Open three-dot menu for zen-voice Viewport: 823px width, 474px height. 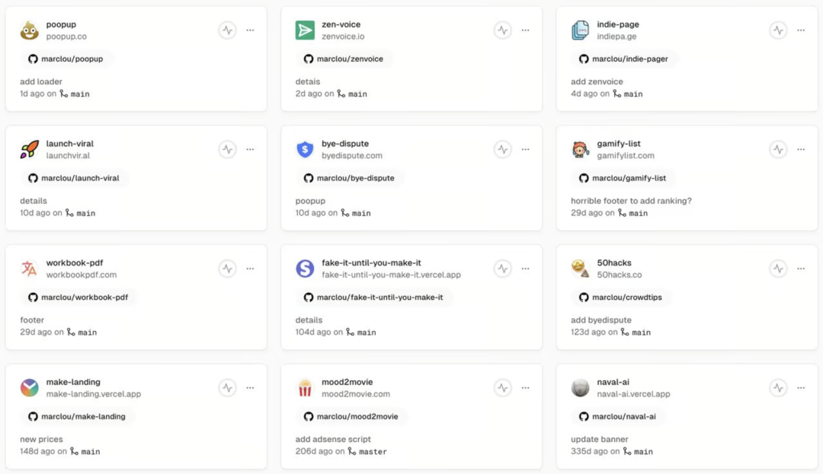click(x=525, y=30)
